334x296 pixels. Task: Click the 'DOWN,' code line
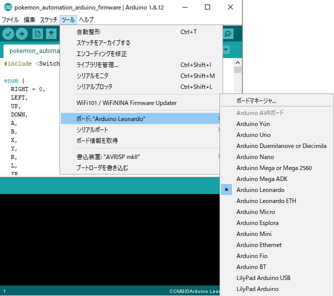[x=19, y=114]
